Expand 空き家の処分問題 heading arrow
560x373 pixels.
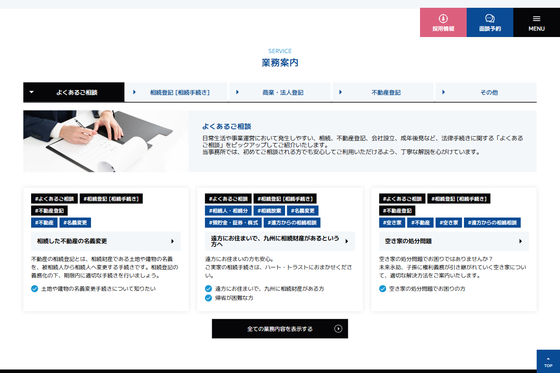520,241
